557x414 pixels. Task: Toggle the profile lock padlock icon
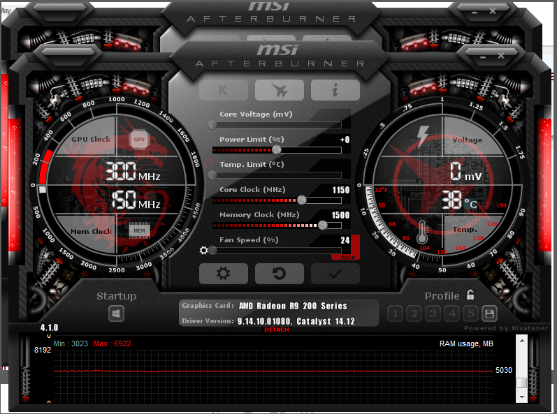tap(470, 295)
